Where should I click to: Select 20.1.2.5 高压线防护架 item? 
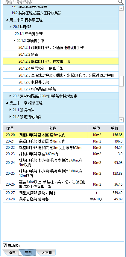click(61, 75)
